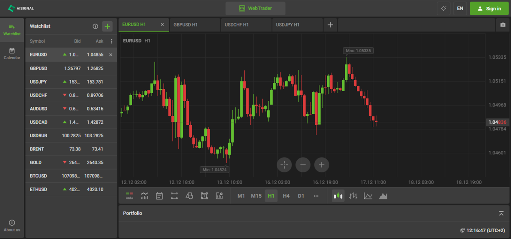Open the Watchlist sidebar panel
The image size is (511, 239).
[x=12, y=30]
